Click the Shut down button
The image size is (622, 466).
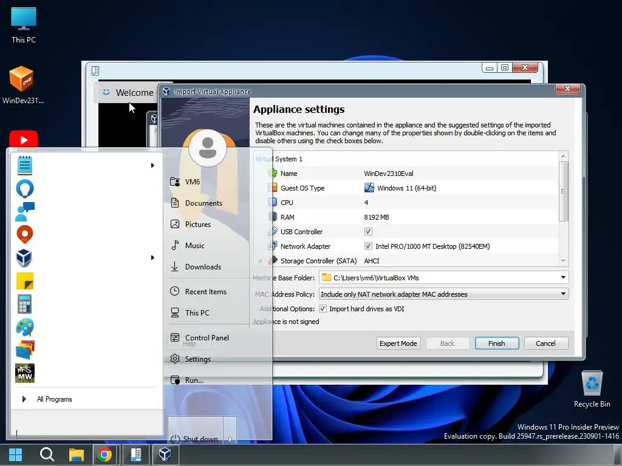point(196,439)
